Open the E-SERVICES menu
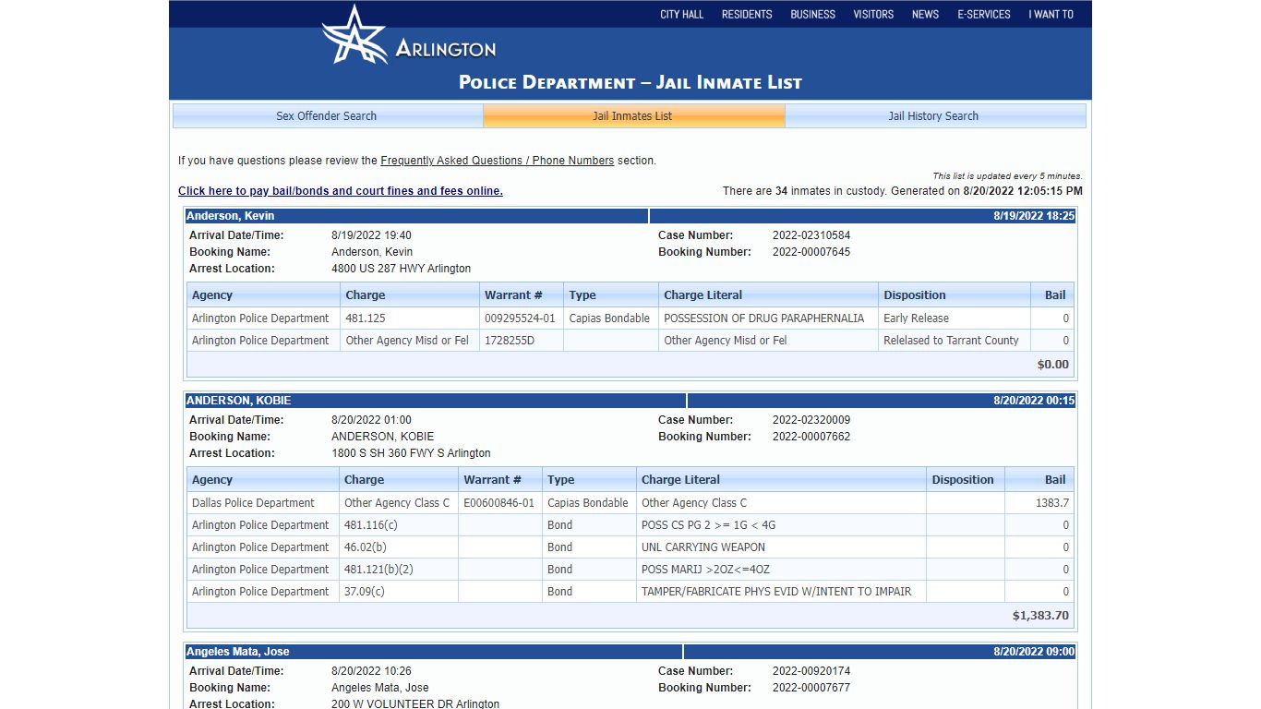 [984, 14]
